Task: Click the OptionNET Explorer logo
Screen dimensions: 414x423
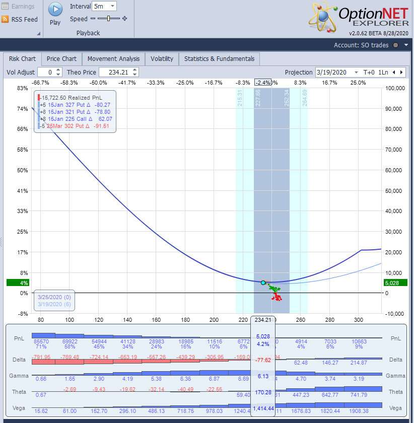Action: tap(359, 17)
